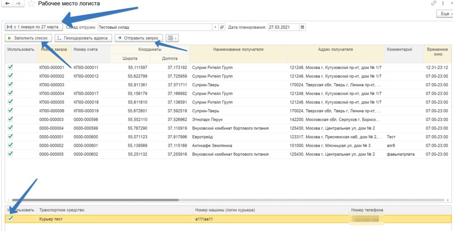
Task: Go back with the left arrow button
Action: [7, 4]
